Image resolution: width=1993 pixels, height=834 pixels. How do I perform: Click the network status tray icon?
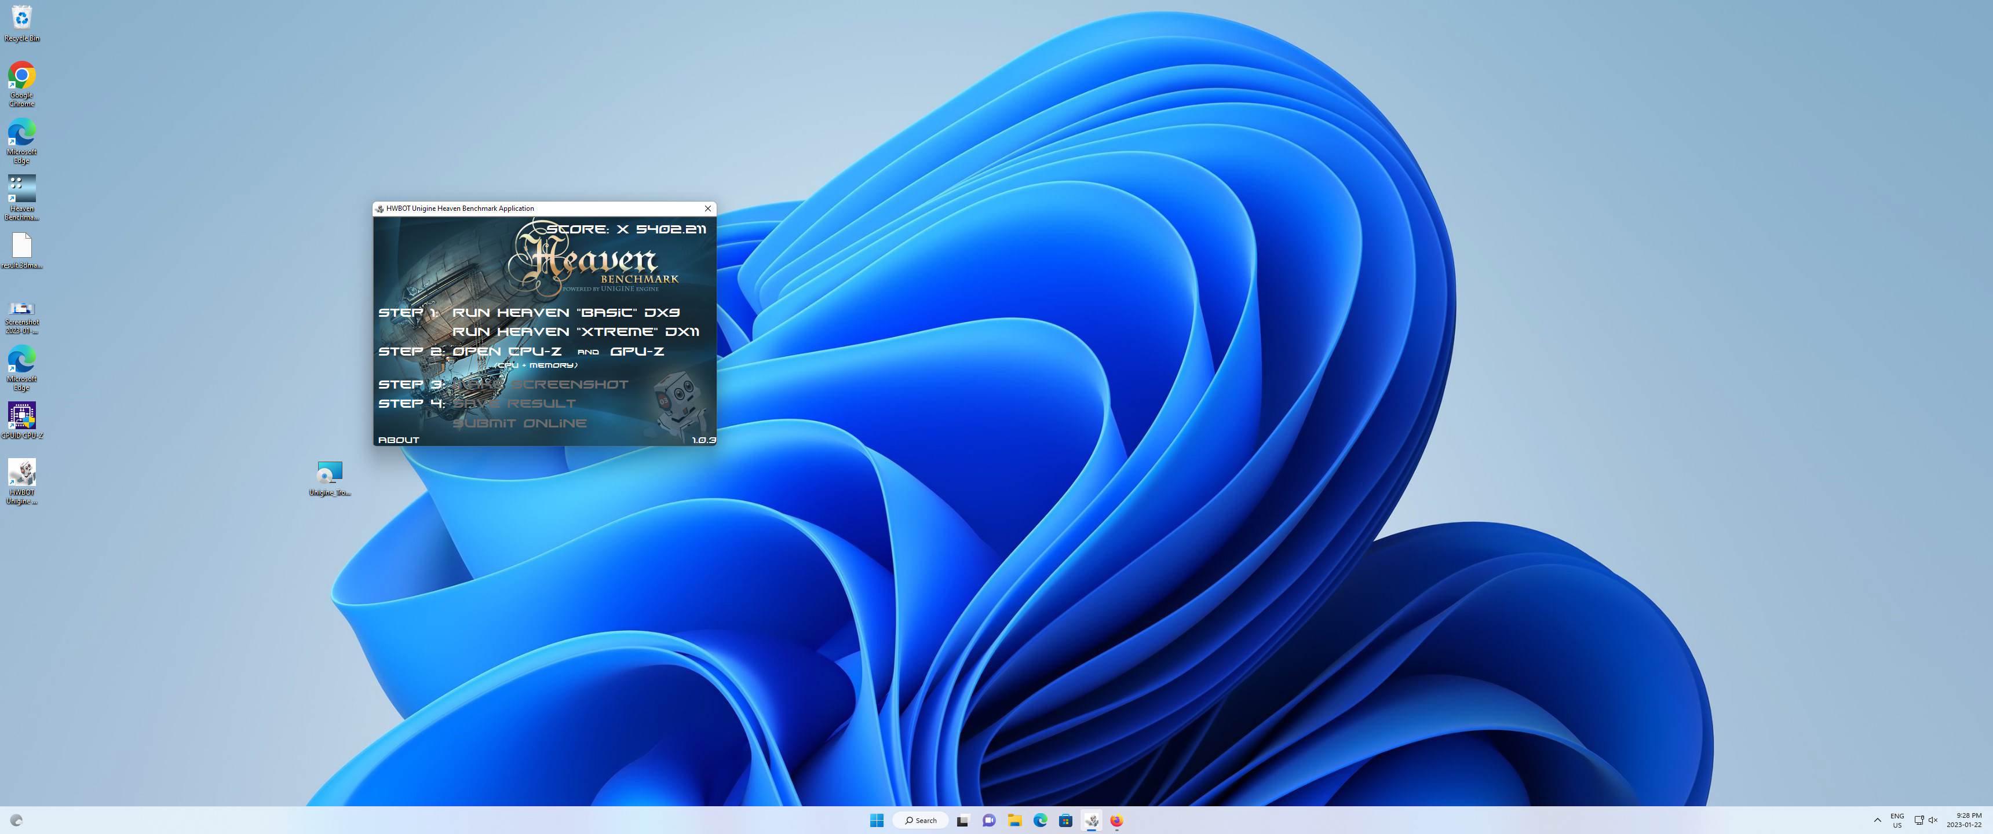1919,820
